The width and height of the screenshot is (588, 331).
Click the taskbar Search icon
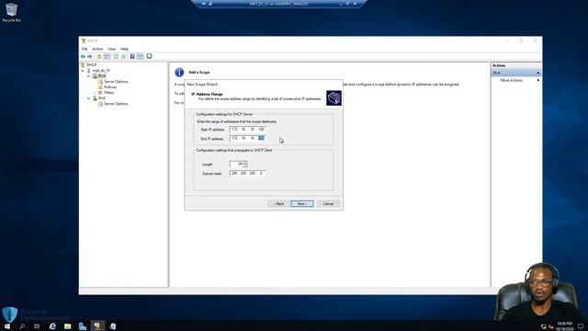(22, 326)
